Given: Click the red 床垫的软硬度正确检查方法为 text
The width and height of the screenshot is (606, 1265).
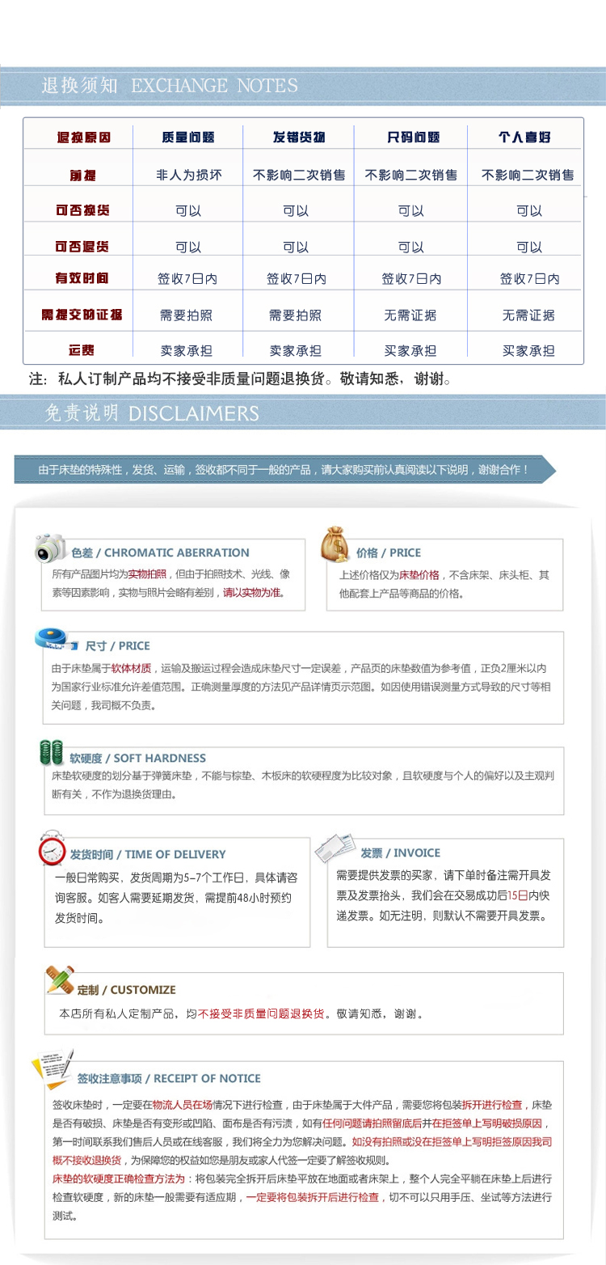Looking at the screenshot, I should tap(119, 1179).
